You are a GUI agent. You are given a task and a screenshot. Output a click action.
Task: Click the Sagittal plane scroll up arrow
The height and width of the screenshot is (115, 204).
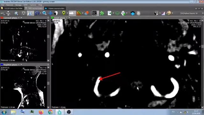point(48,67)
